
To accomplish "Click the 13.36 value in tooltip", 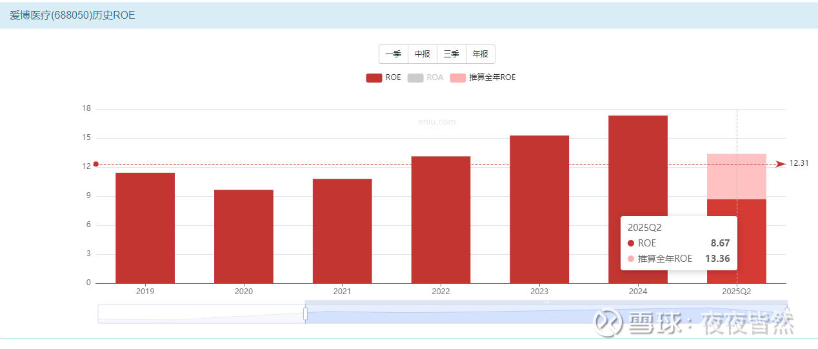I will point(717,259).
